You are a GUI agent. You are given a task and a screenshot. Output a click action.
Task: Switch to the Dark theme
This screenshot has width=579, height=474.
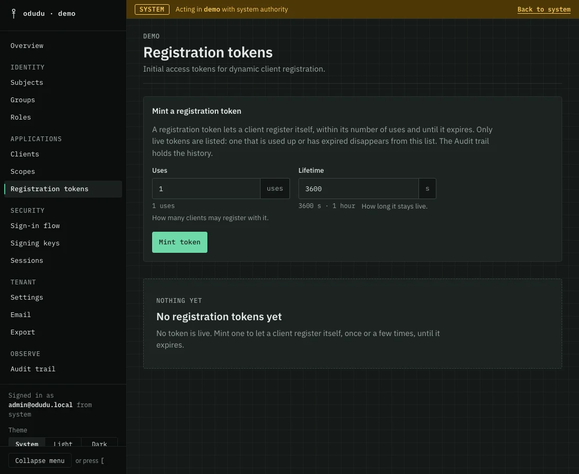pyautogui.click(x=99, y=442)
